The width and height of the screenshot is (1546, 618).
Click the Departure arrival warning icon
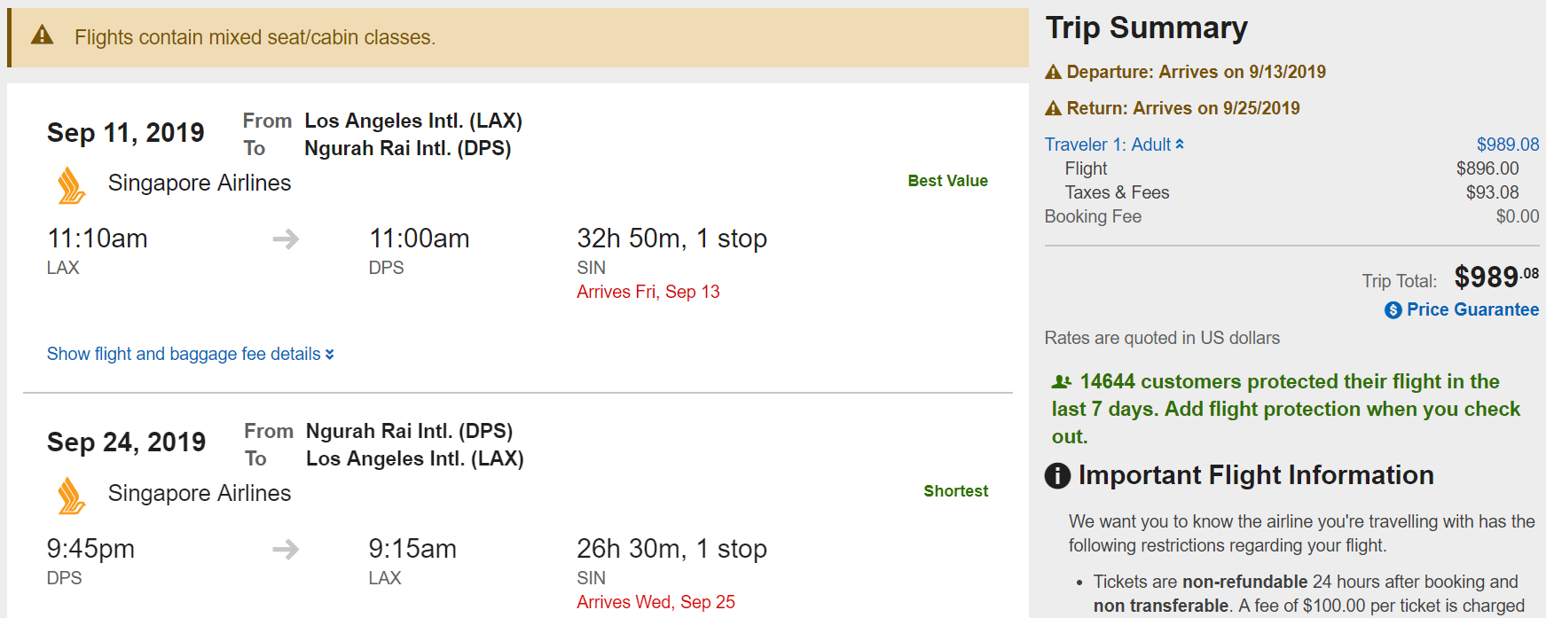1053,72
